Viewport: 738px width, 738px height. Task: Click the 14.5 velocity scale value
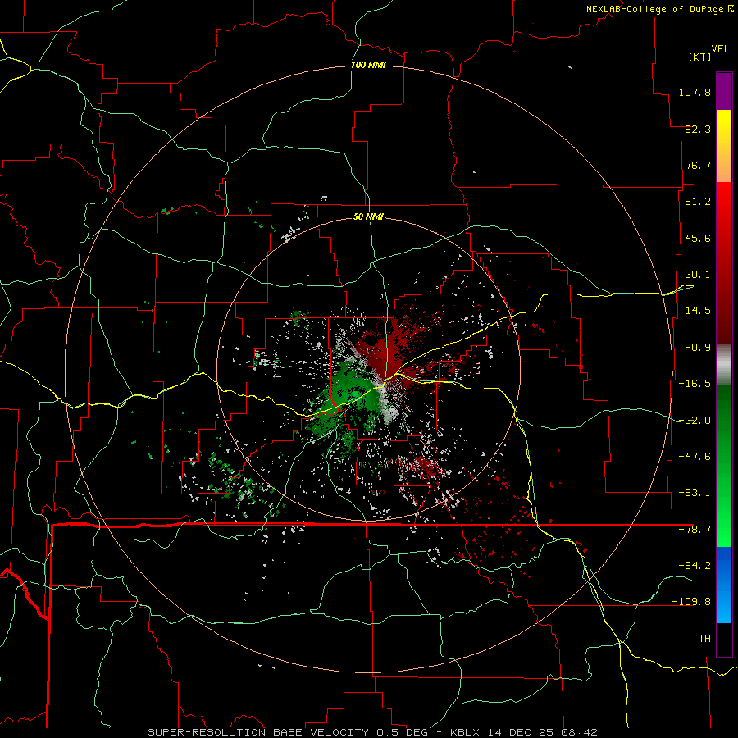(698, 311)
